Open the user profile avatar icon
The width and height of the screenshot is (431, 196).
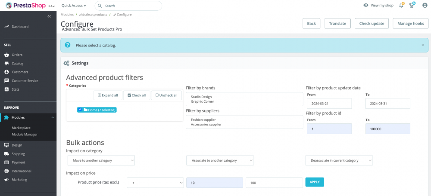click(x=425, y=6)
